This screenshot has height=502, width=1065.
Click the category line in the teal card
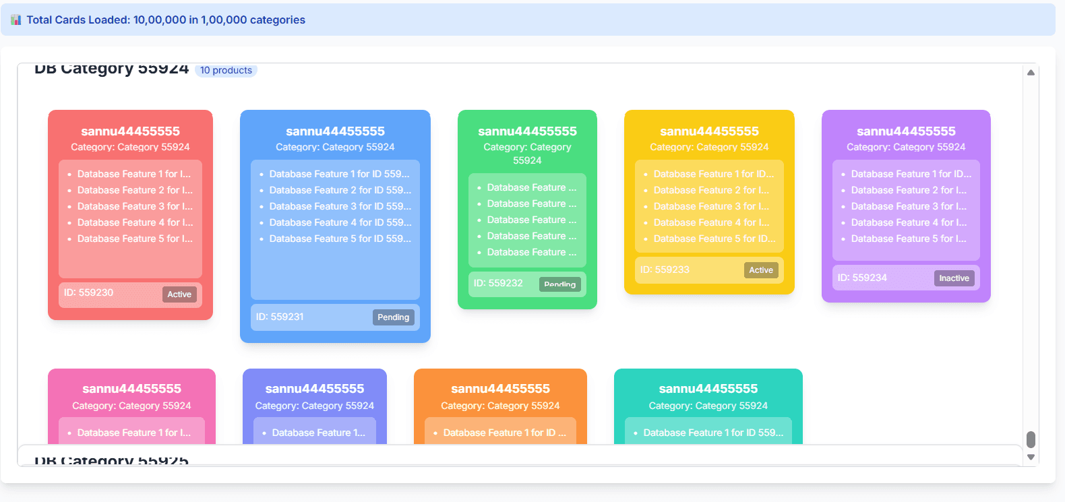click(x=708, y=406)
